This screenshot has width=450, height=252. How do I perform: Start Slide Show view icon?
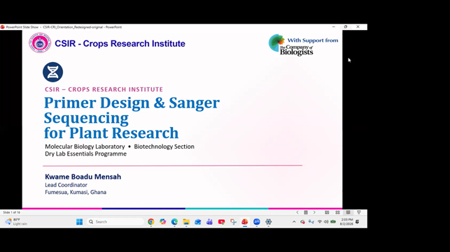[x=359, y=212]
